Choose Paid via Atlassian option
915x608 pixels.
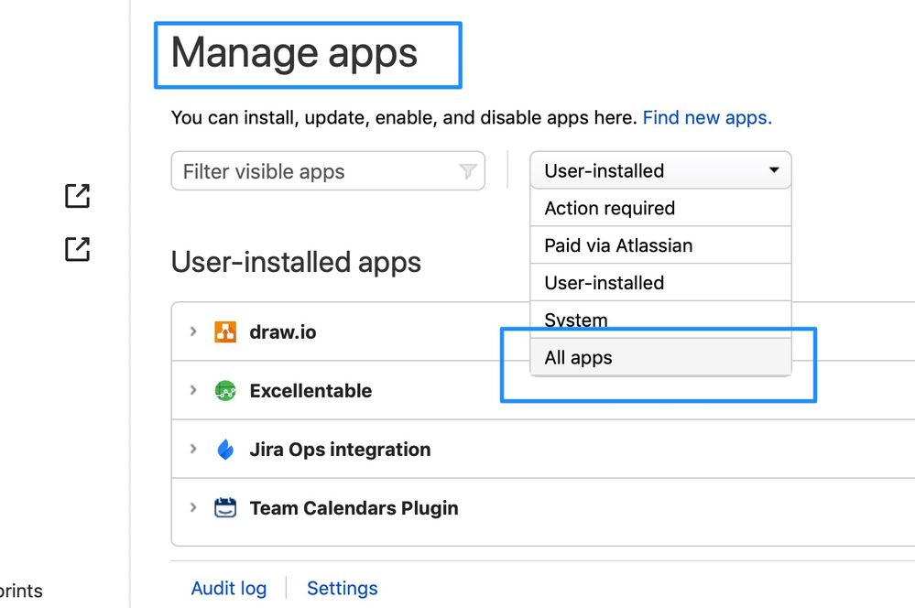tap(660, 245)
